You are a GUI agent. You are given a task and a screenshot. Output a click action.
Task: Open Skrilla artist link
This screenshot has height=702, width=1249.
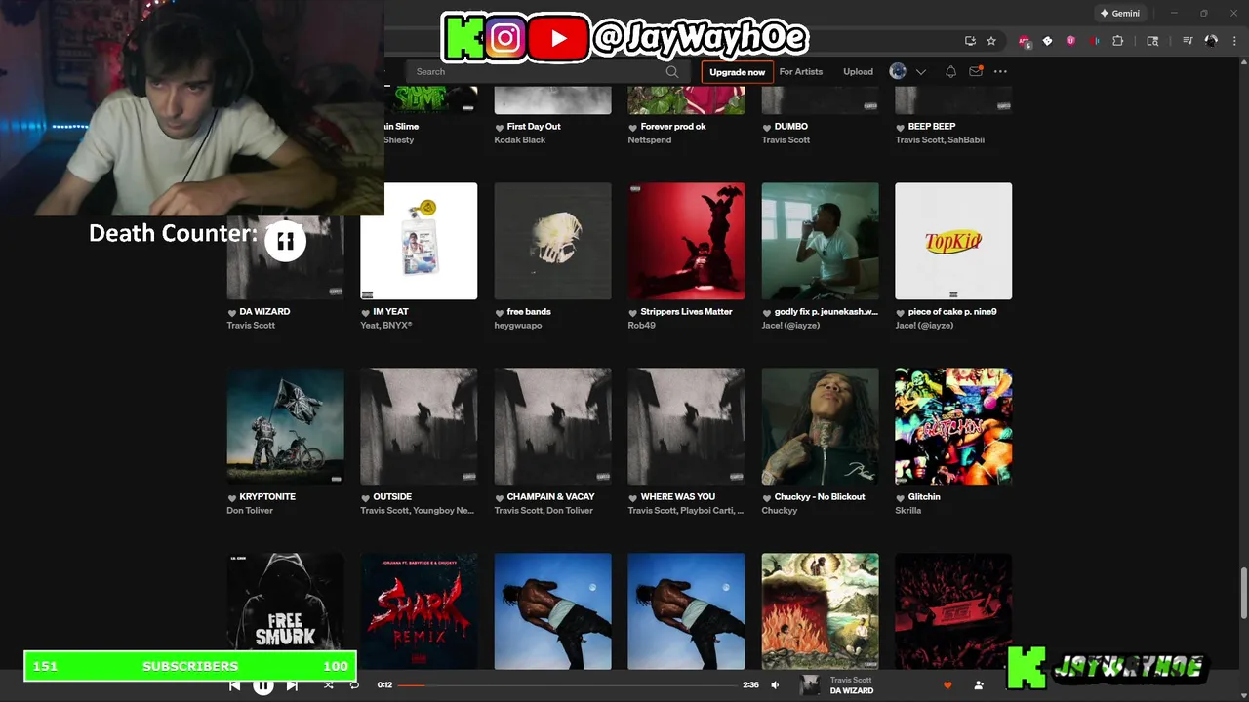coord(907,510)
